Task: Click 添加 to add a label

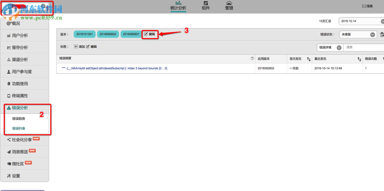Action: click(x=79, y=47)
